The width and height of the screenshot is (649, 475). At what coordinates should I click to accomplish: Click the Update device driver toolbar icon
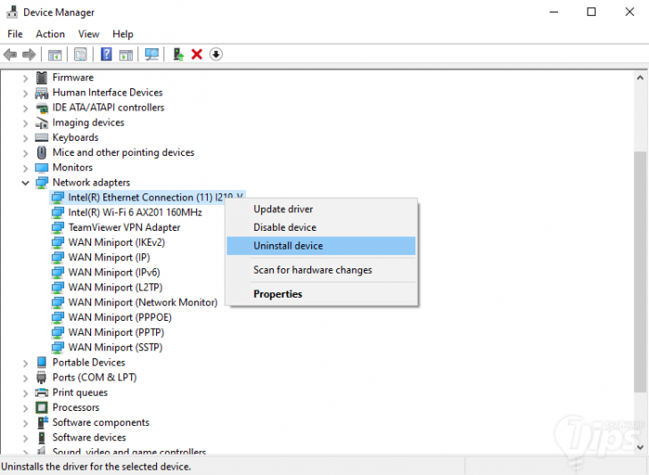pyautogui.click(x=178, y=54)
